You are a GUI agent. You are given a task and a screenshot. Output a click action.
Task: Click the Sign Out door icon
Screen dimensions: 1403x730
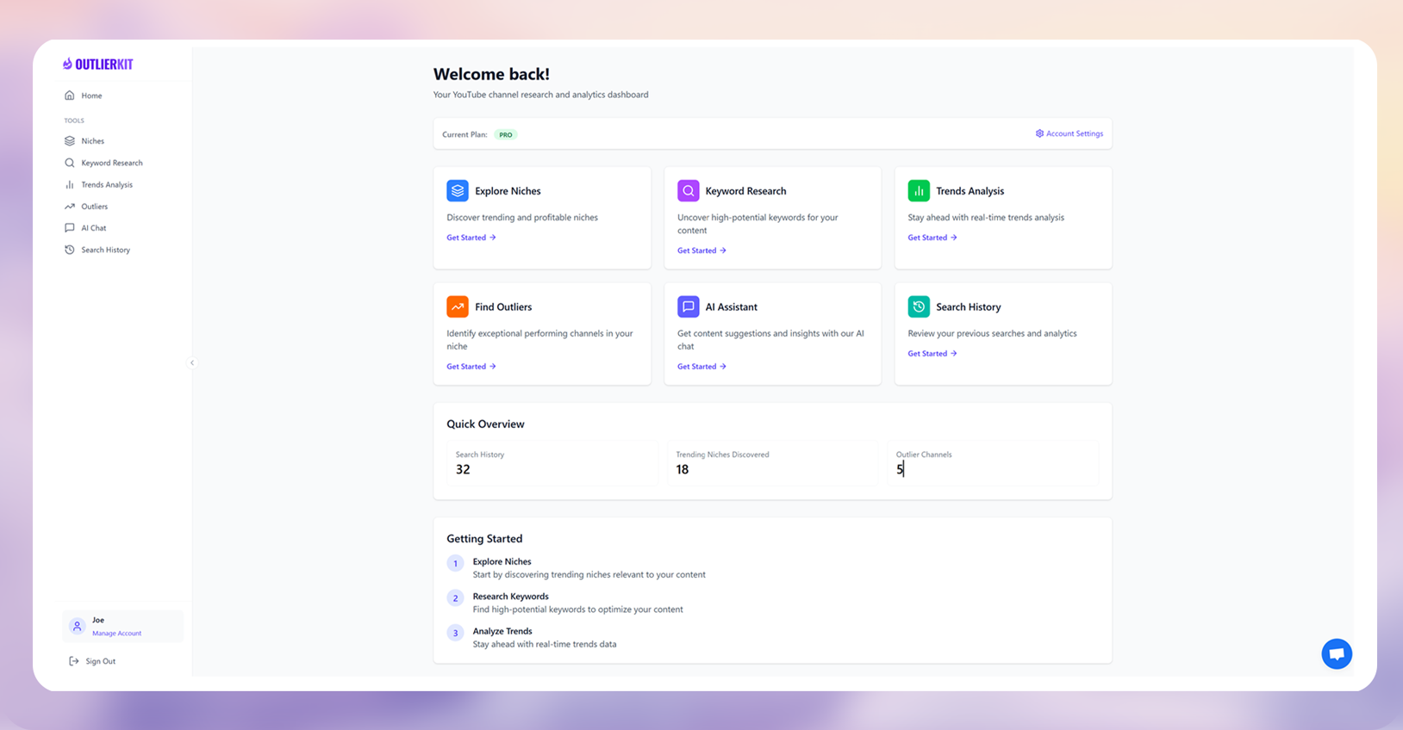[x=74, y=661]
